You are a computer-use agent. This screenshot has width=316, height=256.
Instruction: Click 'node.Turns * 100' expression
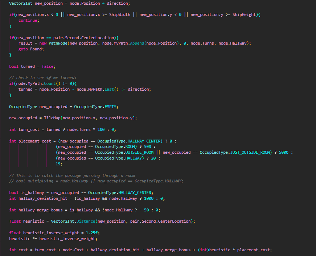86,129
